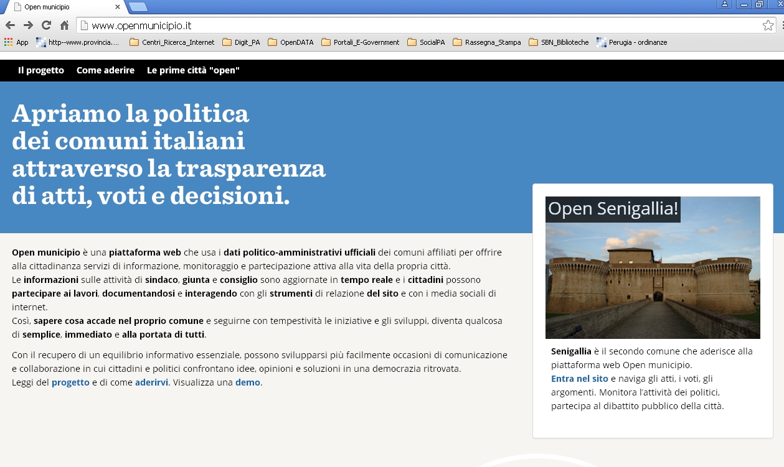The width and height of the screenshot is (784, 467).
Task: Switch to the Open municipio tab
Action: (62, 7)
